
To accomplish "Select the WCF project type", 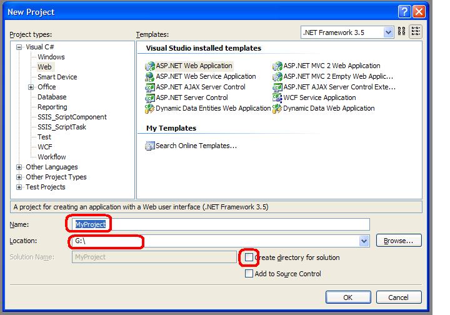I will (x=45, y=147).
